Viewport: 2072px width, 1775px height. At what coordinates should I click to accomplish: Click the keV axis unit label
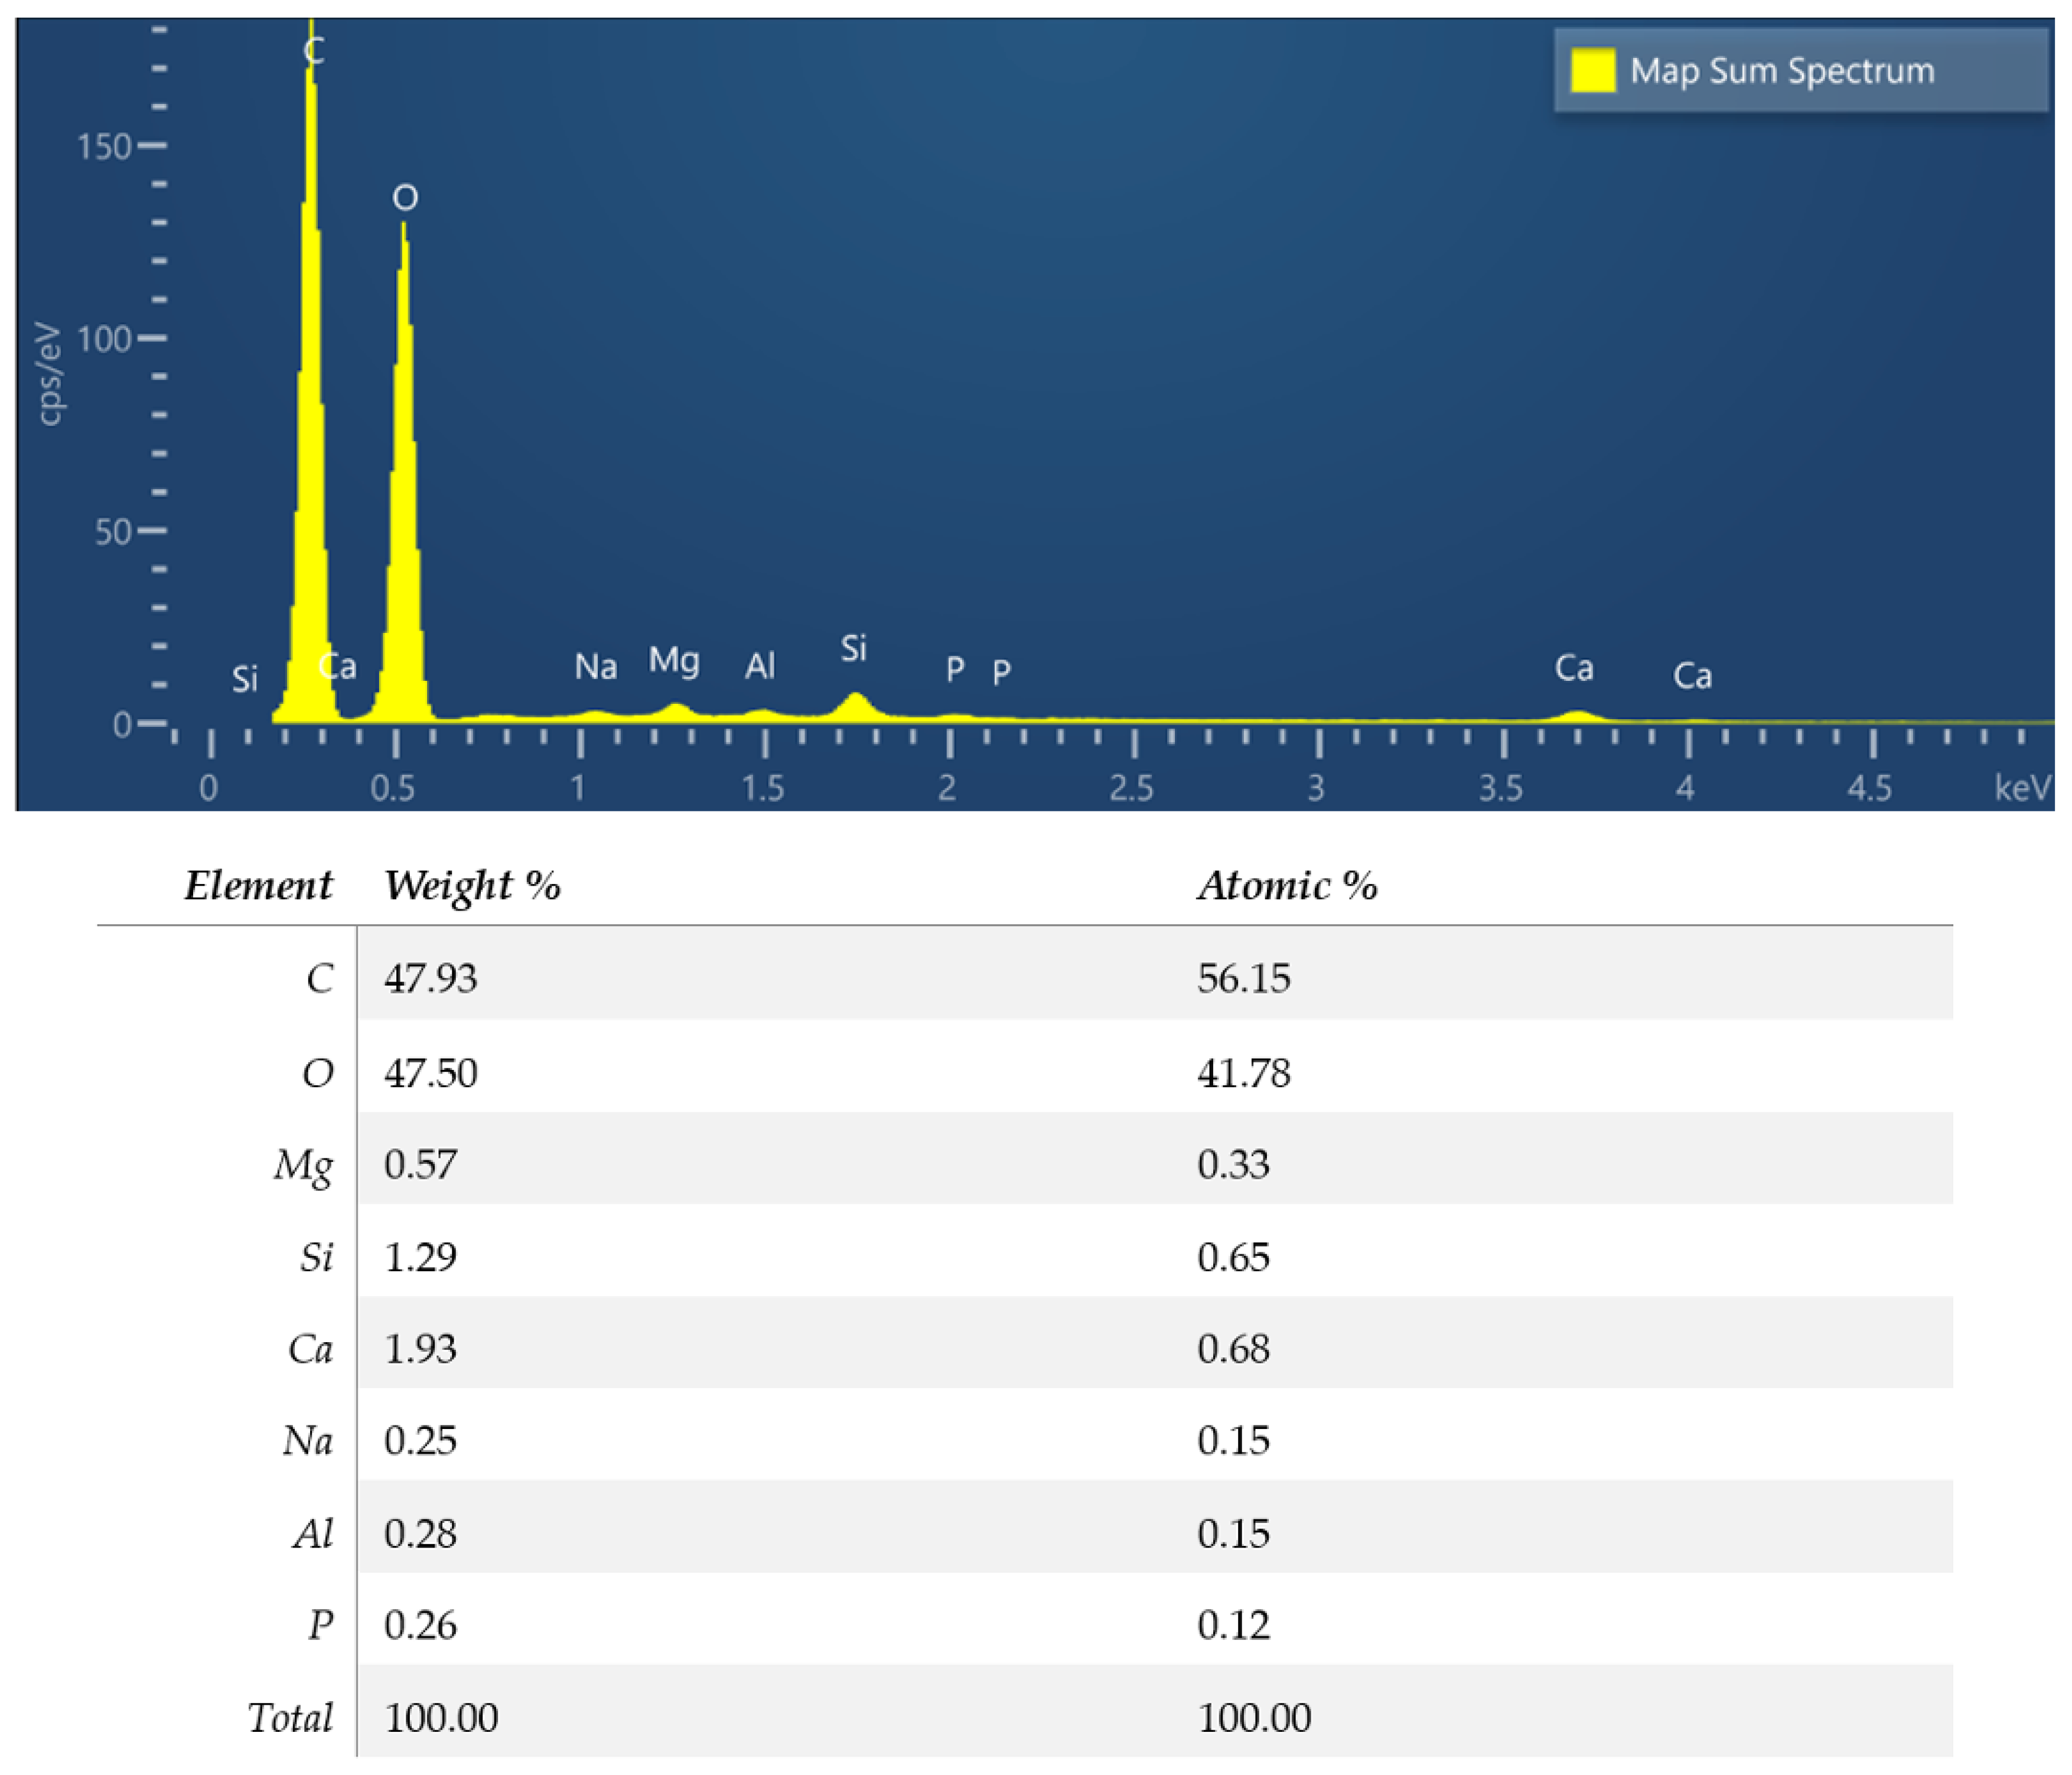click(x=2022, y=788)
